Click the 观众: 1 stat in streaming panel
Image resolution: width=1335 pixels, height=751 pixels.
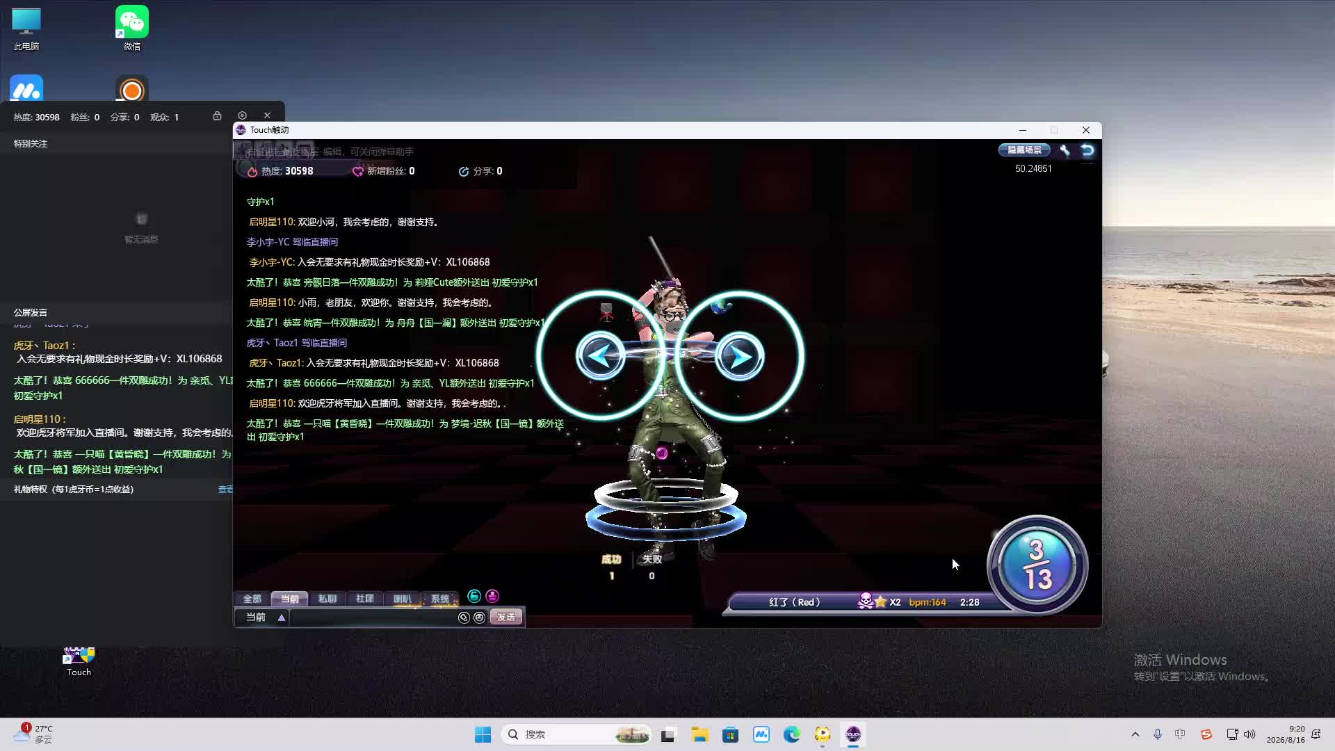[x=164, y=117]
